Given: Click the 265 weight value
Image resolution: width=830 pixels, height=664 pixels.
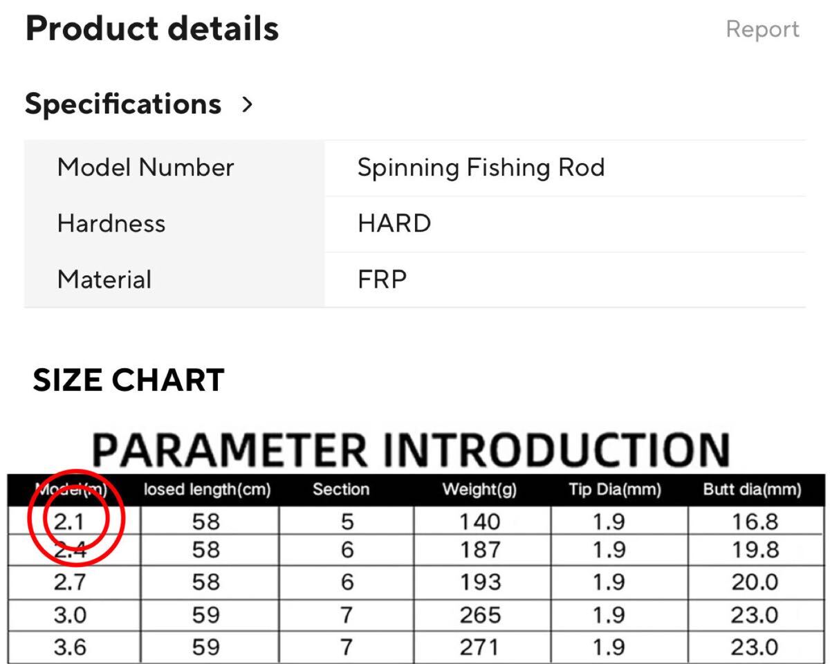Looking at the screenshot, I should pos(480,615).
